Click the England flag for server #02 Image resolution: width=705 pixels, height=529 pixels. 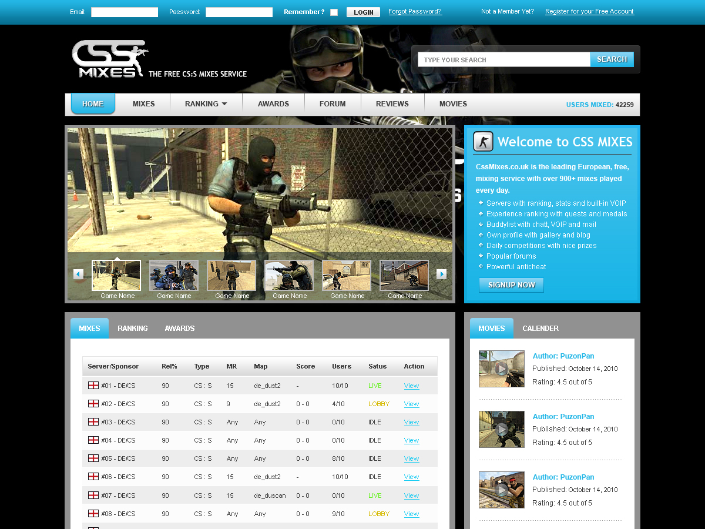coord(93,404)
